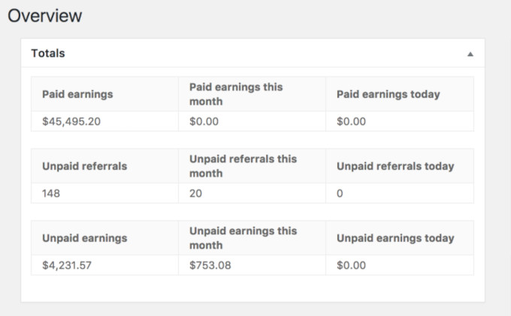Click the $4,231.57 unpaid earnings value
This screenshot has width=511, height=316.
[71, 265]
